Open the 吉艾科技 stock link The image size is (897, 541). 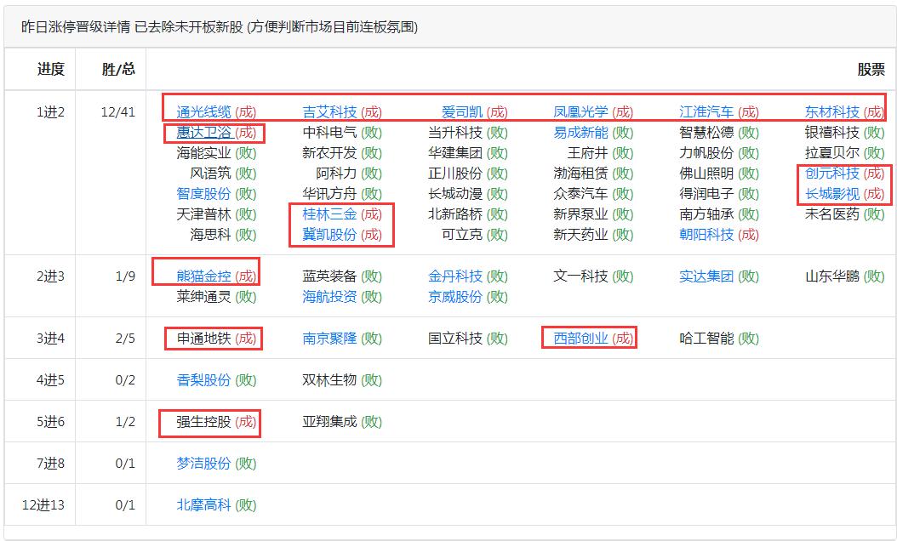[x=329, y=112]
